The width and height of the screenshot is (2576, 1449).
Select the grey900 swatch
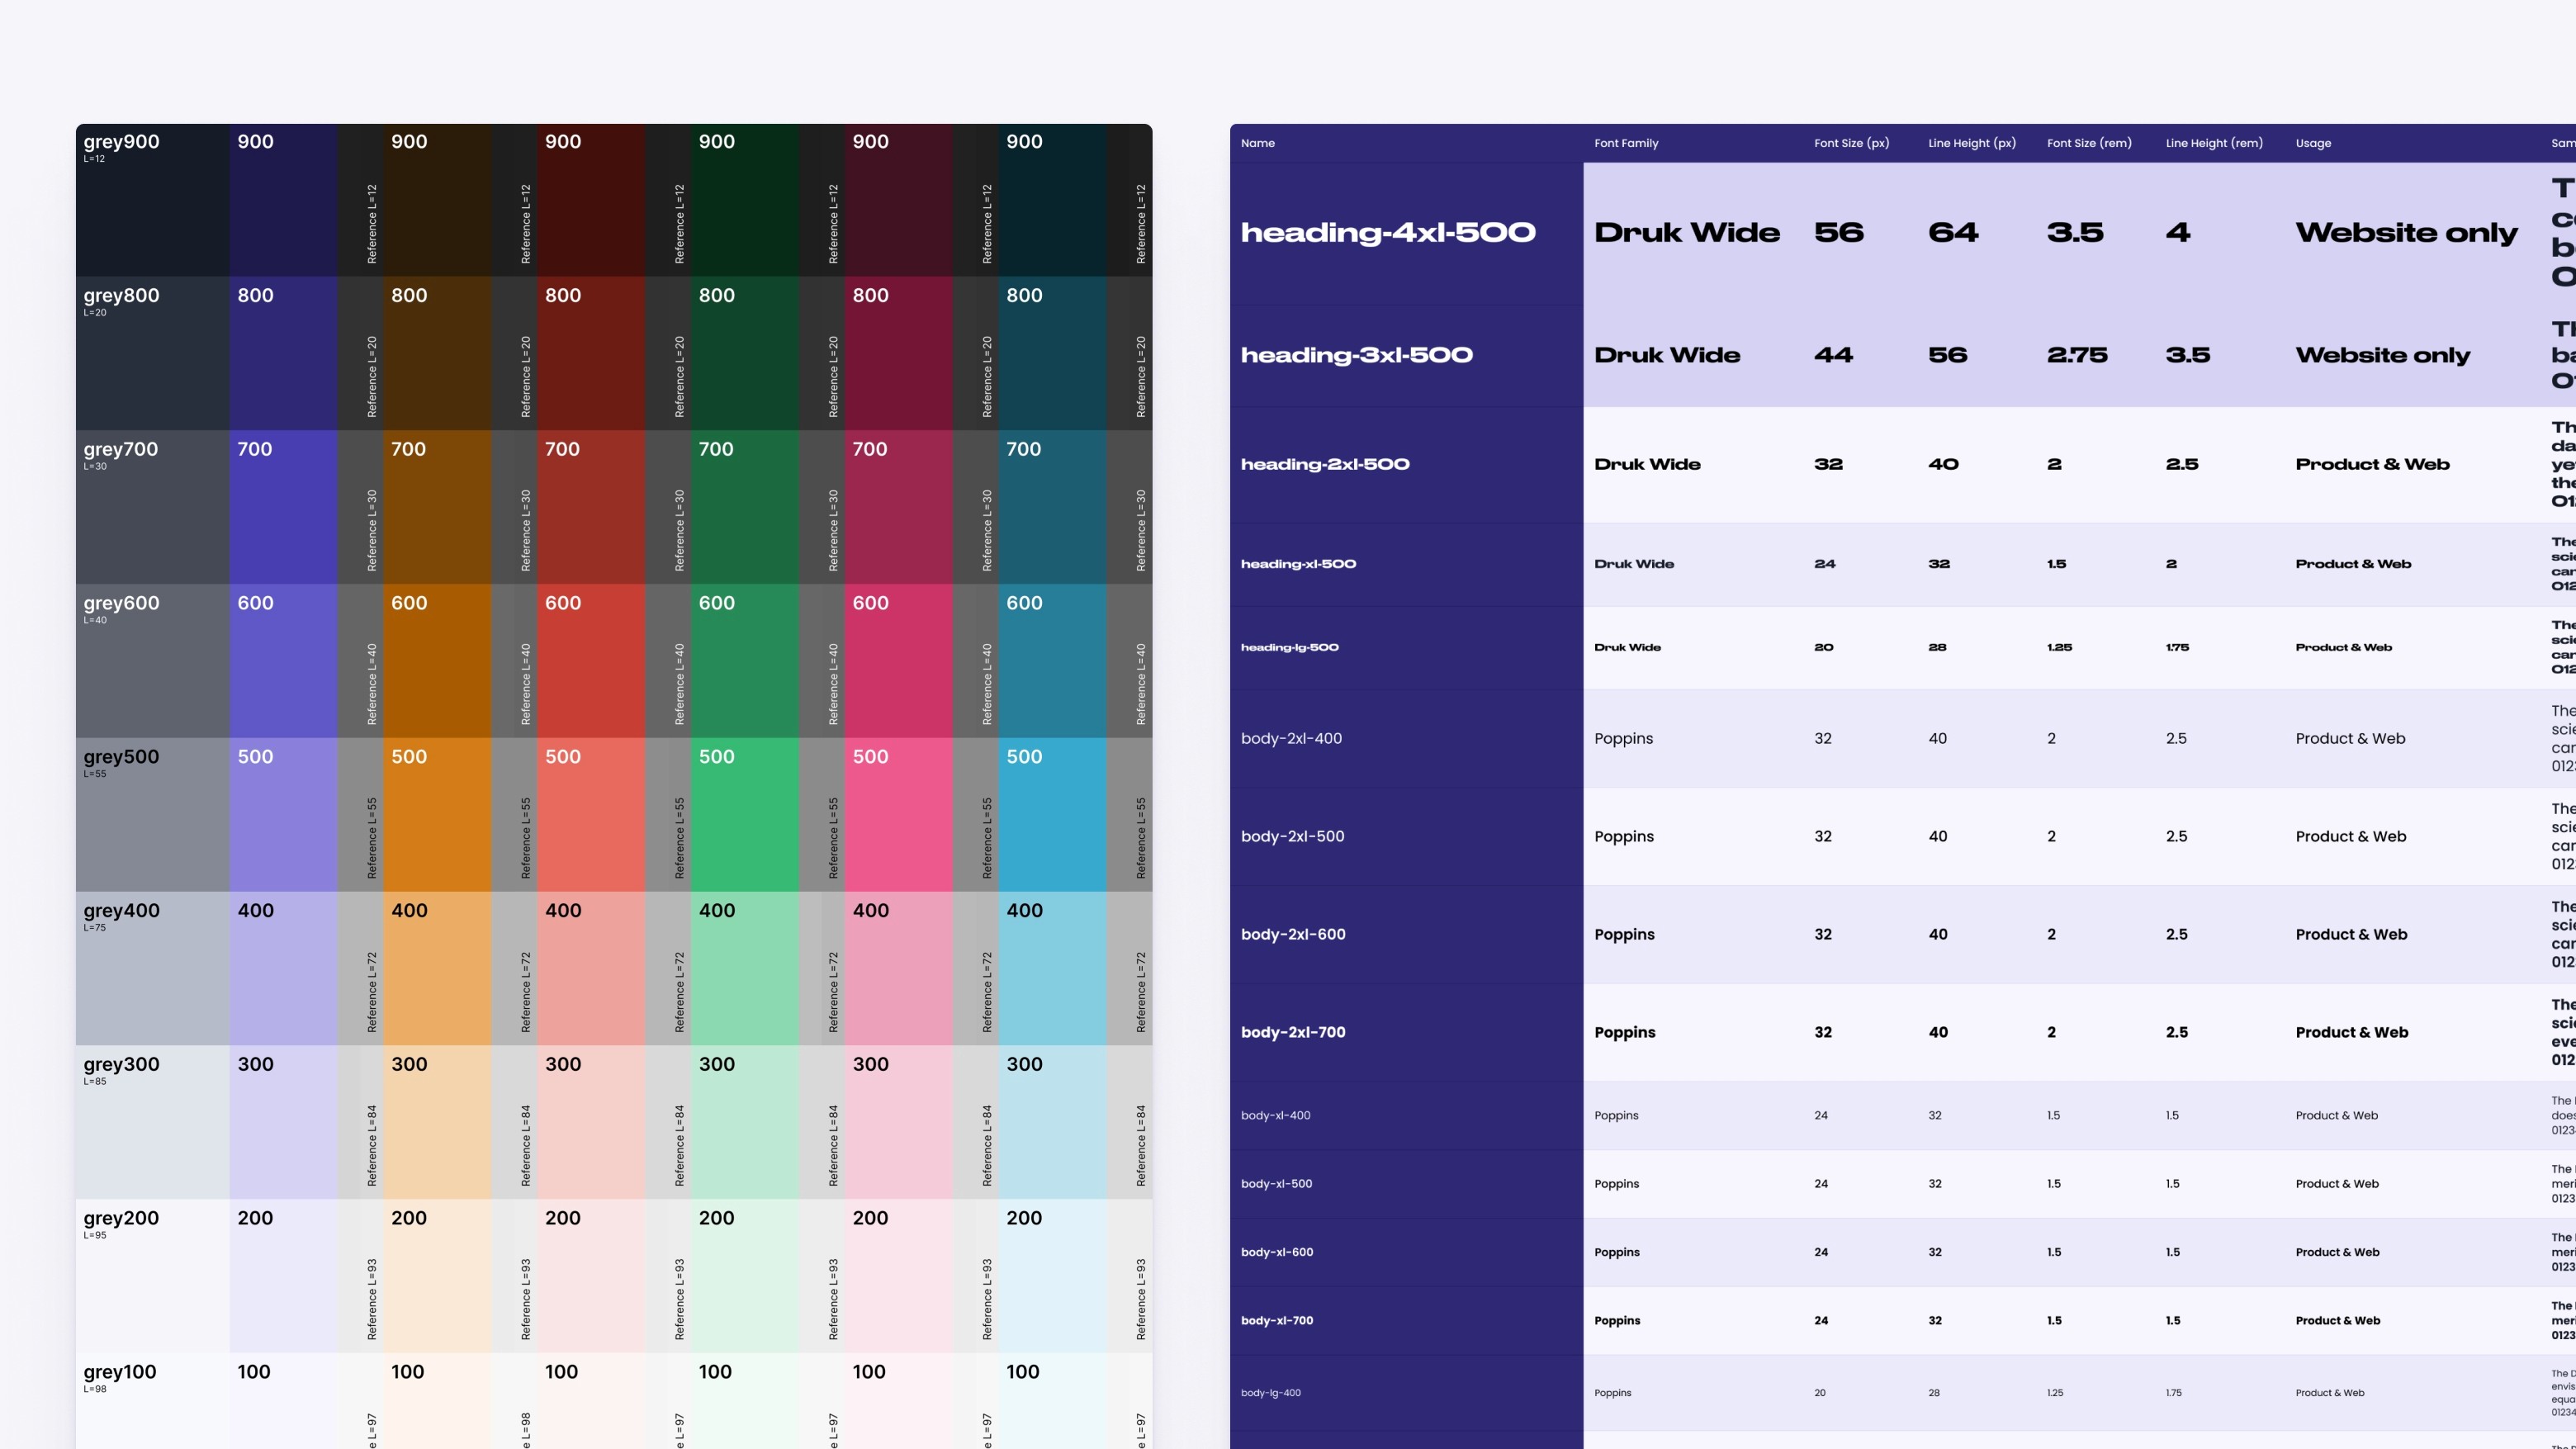153,200
